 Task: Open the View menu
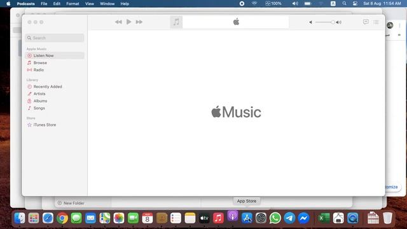(x=90, y=4)
